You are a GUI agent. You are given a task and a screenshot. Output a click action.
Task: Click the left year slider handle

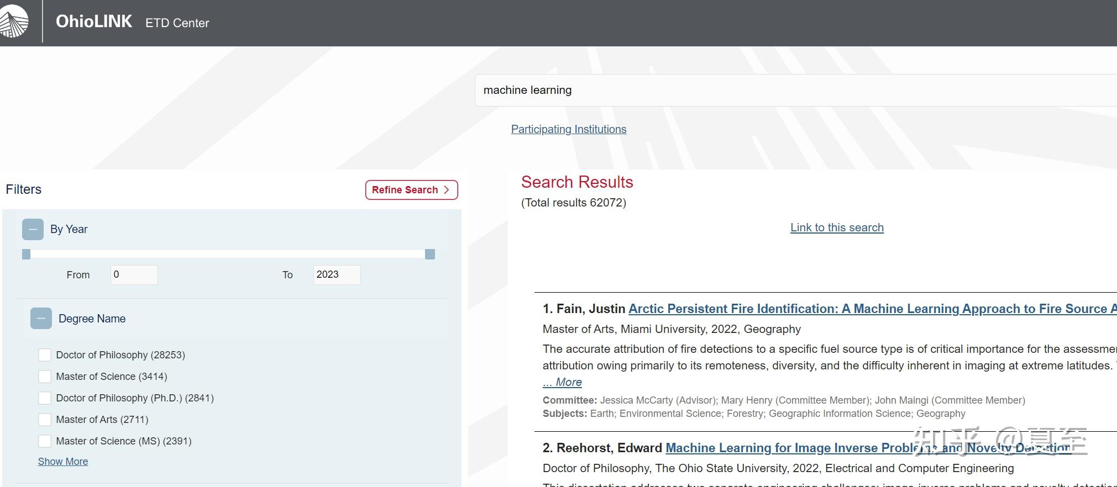click(26, 254)
